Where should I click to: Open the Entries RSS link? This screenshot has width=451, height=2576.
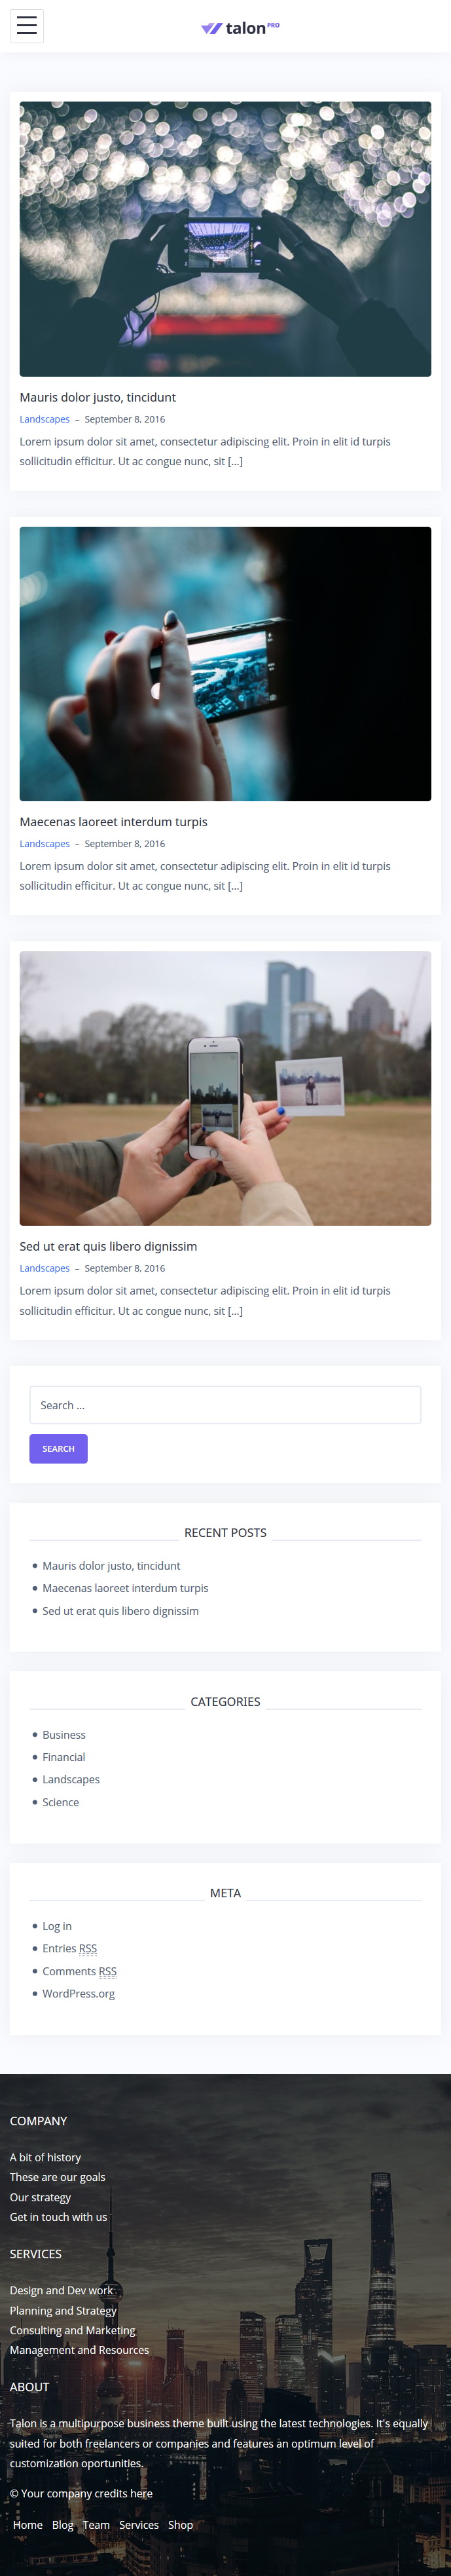pos(69,1948)
